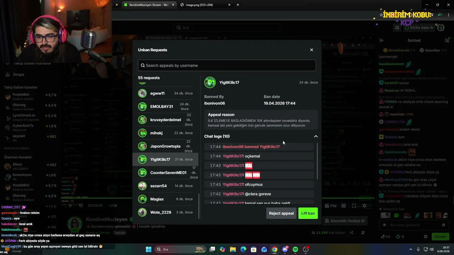Open Discord from taskbar

[x=285, y=249]
